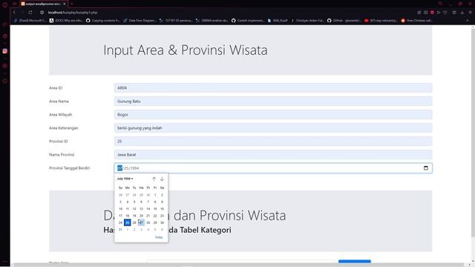
Task: Open the GitHub 'gloweeki' bookmark
Action: click(344, 21)
